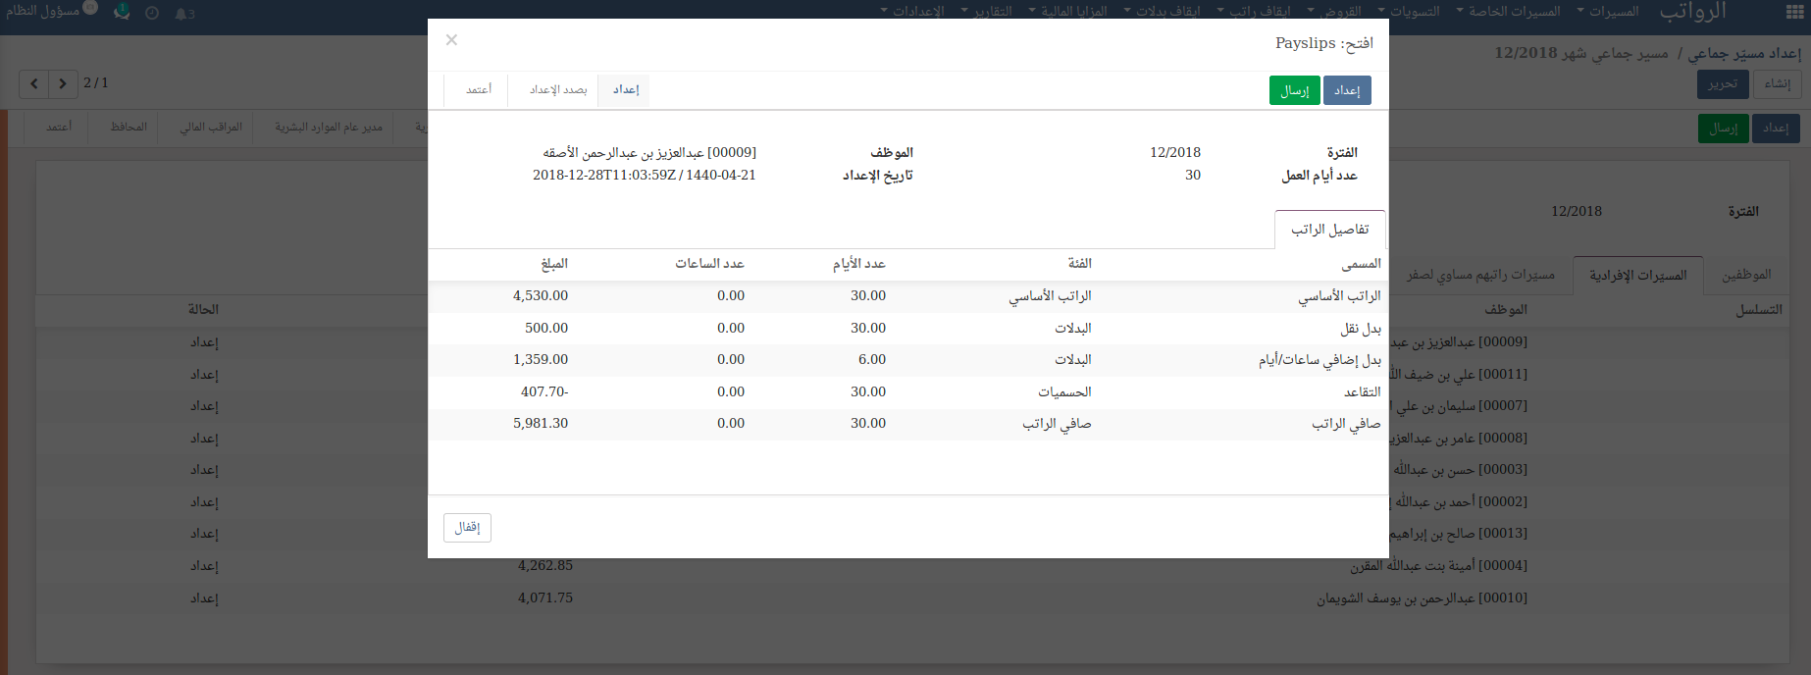Click the clock activities icon
The height and width of the screenshot is (675, 1811).
[152, 14]
